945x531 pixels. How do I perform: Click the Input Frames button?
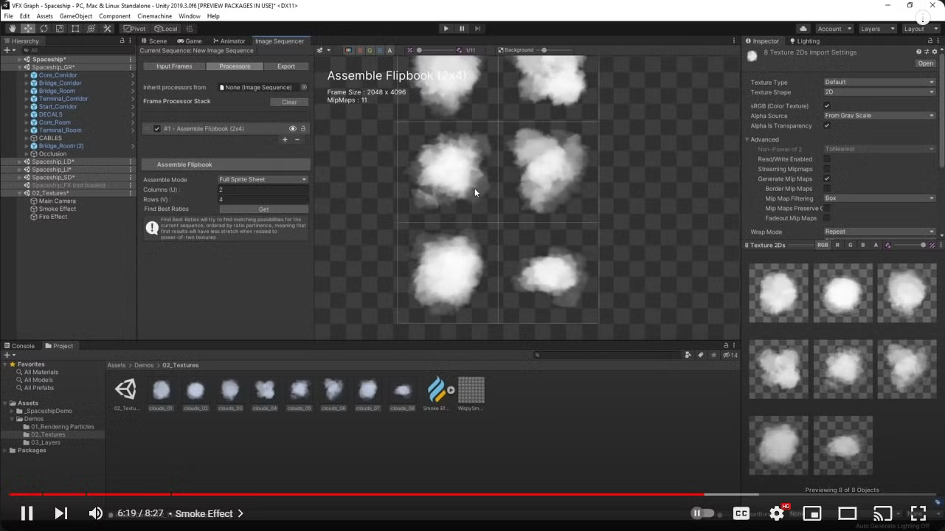[174, 66]
